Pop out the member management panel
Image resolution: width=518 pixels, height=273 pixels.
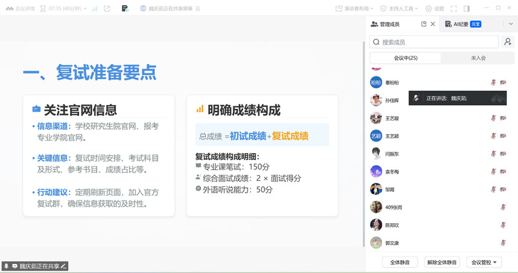pos(424,24)
